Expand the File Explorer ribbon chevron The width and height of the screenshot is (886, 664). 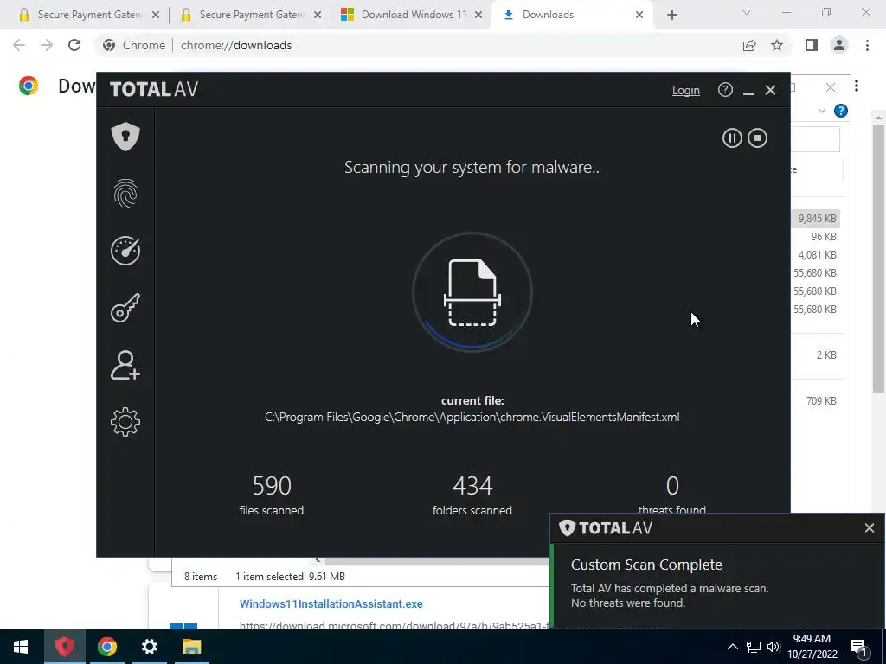point(822,112)
